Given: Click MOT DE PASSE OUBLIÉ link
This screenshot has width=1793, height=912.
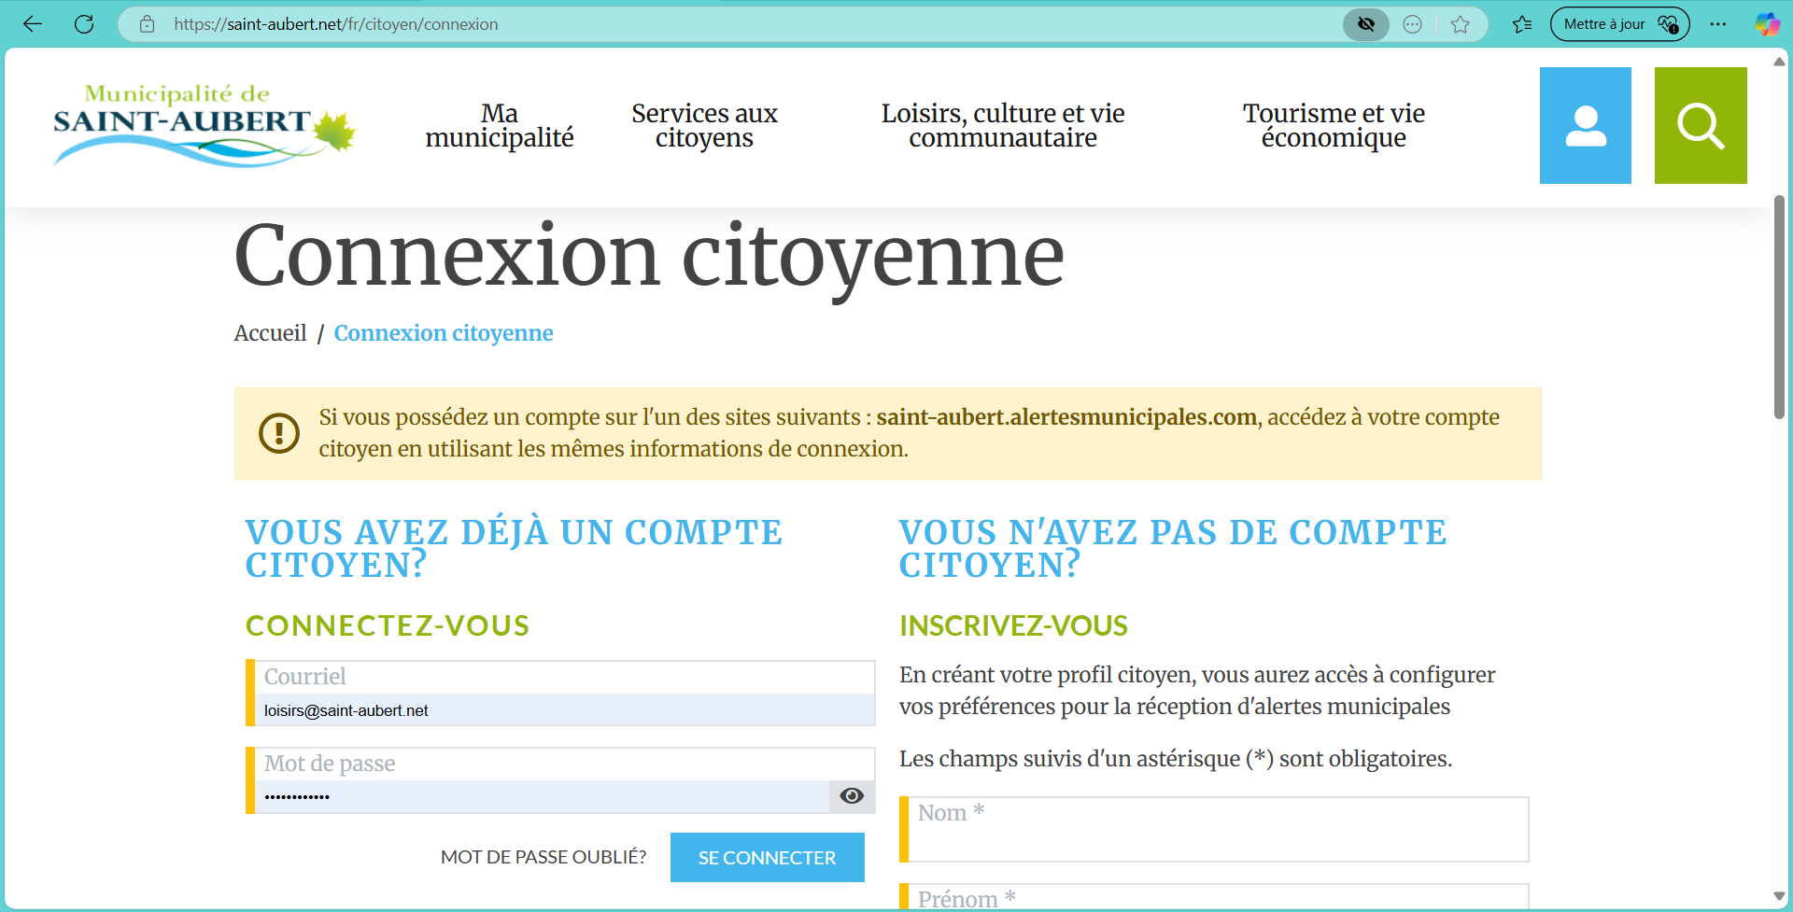Looking at the screenshot, I should pos(543,857).
